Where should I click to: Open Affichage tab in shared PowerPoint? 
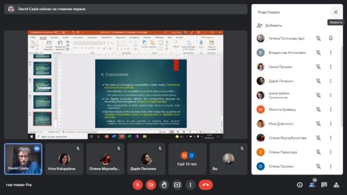click(x=159, y=37)
